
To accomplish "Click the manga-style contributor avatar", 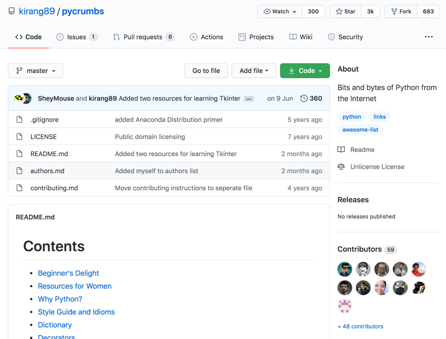I will click(363, 269).
